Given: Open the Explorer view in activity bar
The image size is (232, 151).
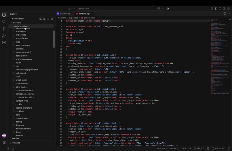Looking at the screenshot, I should 4,14.
